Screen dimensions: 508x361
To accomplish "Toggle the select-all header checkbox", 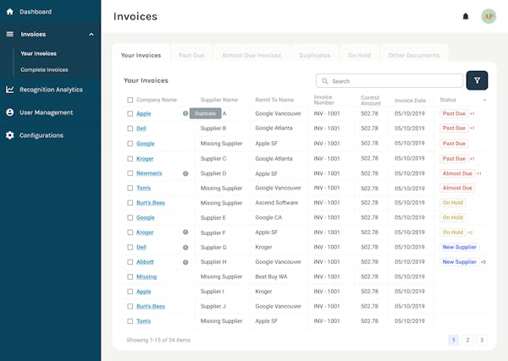I will tap(130, 100).
